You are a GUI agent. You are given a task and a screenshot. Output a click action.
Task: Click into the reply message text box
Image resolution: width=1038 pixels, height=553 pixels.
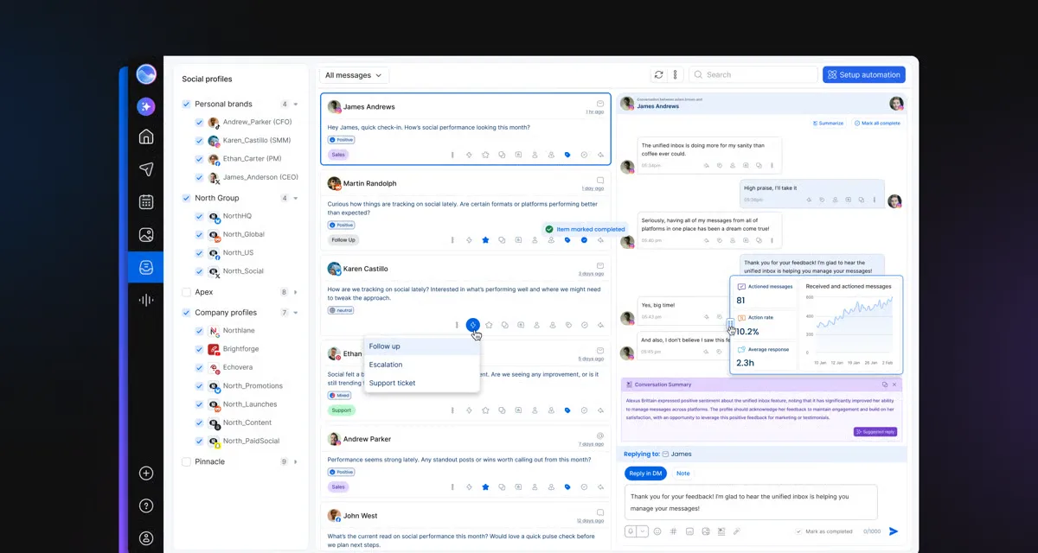[751, 502]
